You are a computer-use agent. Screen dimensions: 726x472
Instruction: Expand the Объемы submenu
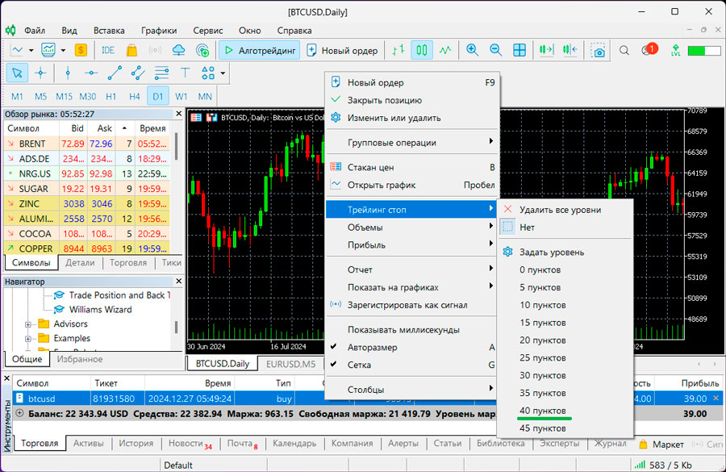click(x=411, y=227)
